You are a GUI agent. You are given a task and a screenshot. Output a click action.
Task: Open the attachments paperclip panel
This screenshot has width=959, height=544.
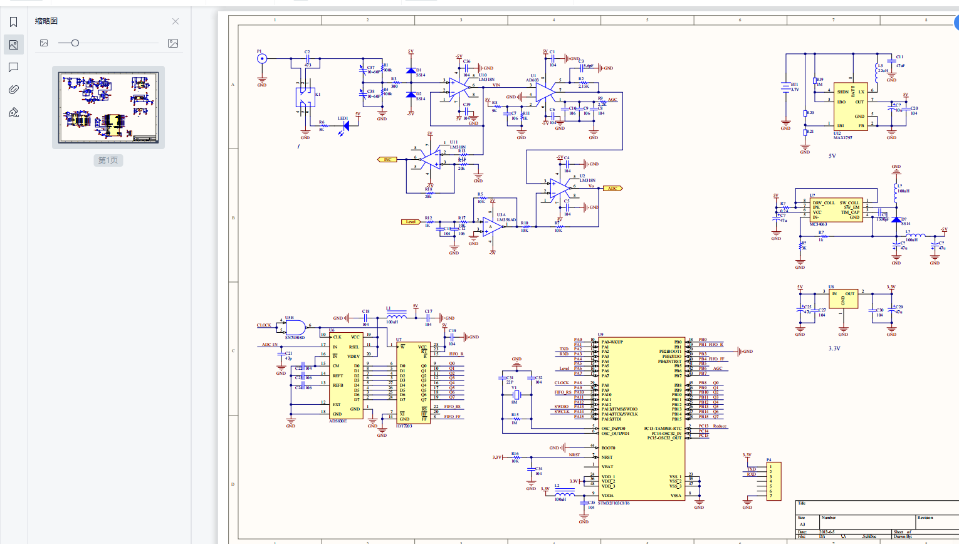click(x=13, y=90)
